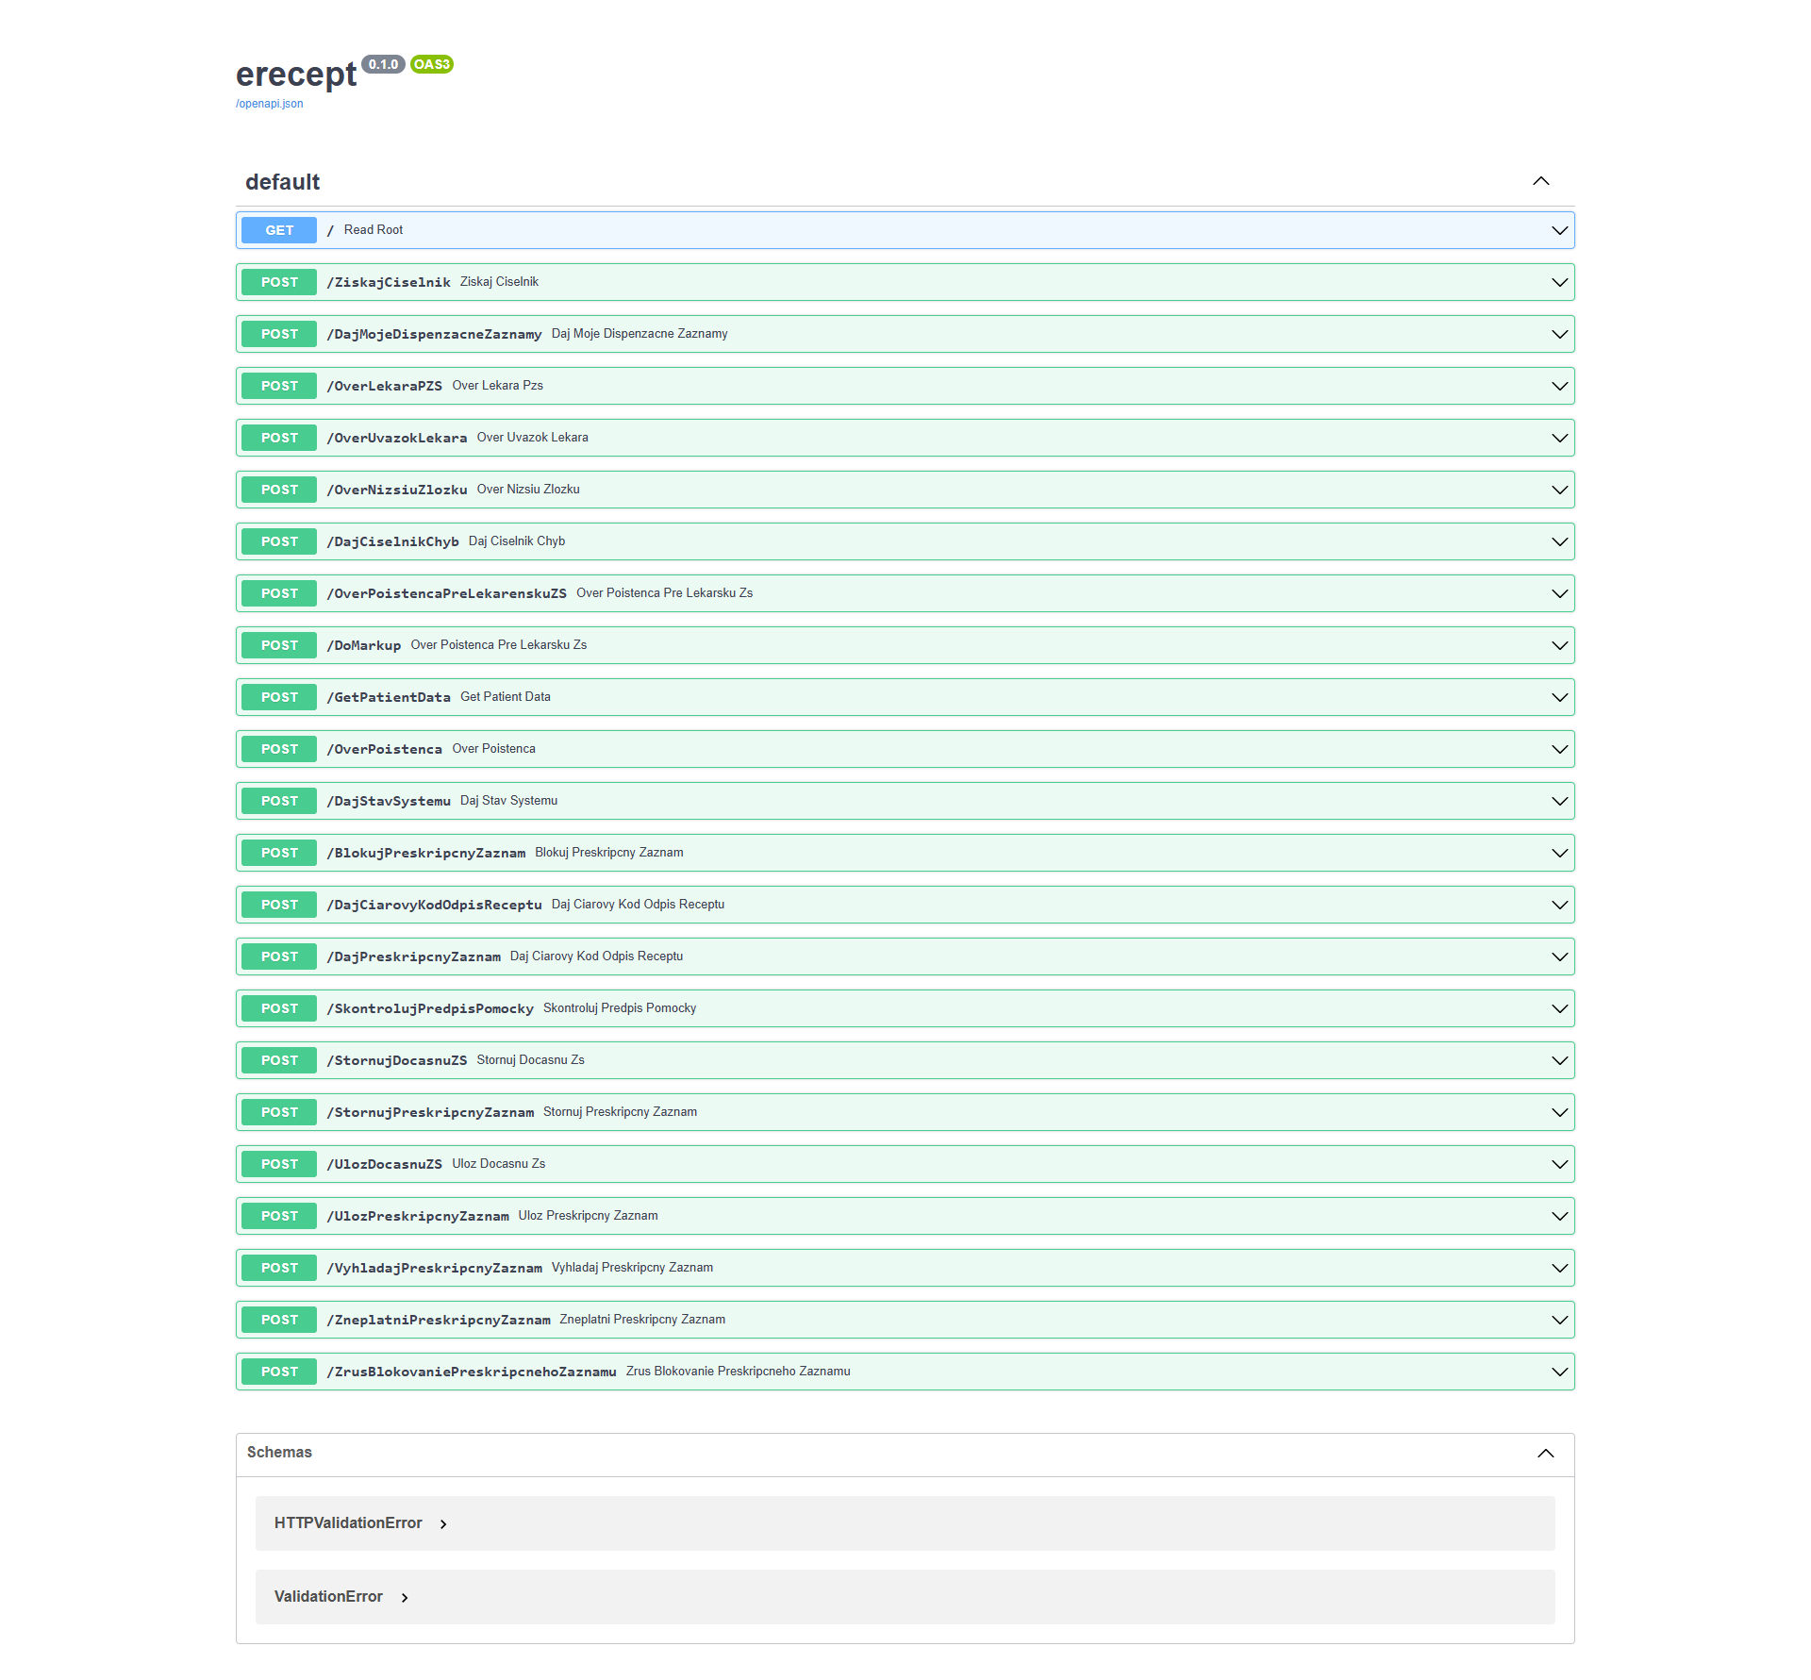This screenshot has height=1680, width=1811.
Task: Click the OAS3 version badge
Action: 432,64
